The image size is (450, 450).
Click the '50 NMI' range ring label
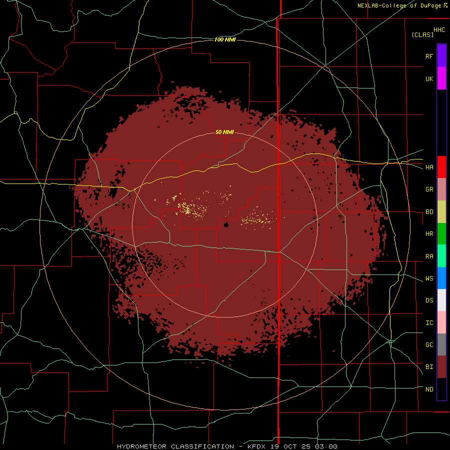coord(224,132)
